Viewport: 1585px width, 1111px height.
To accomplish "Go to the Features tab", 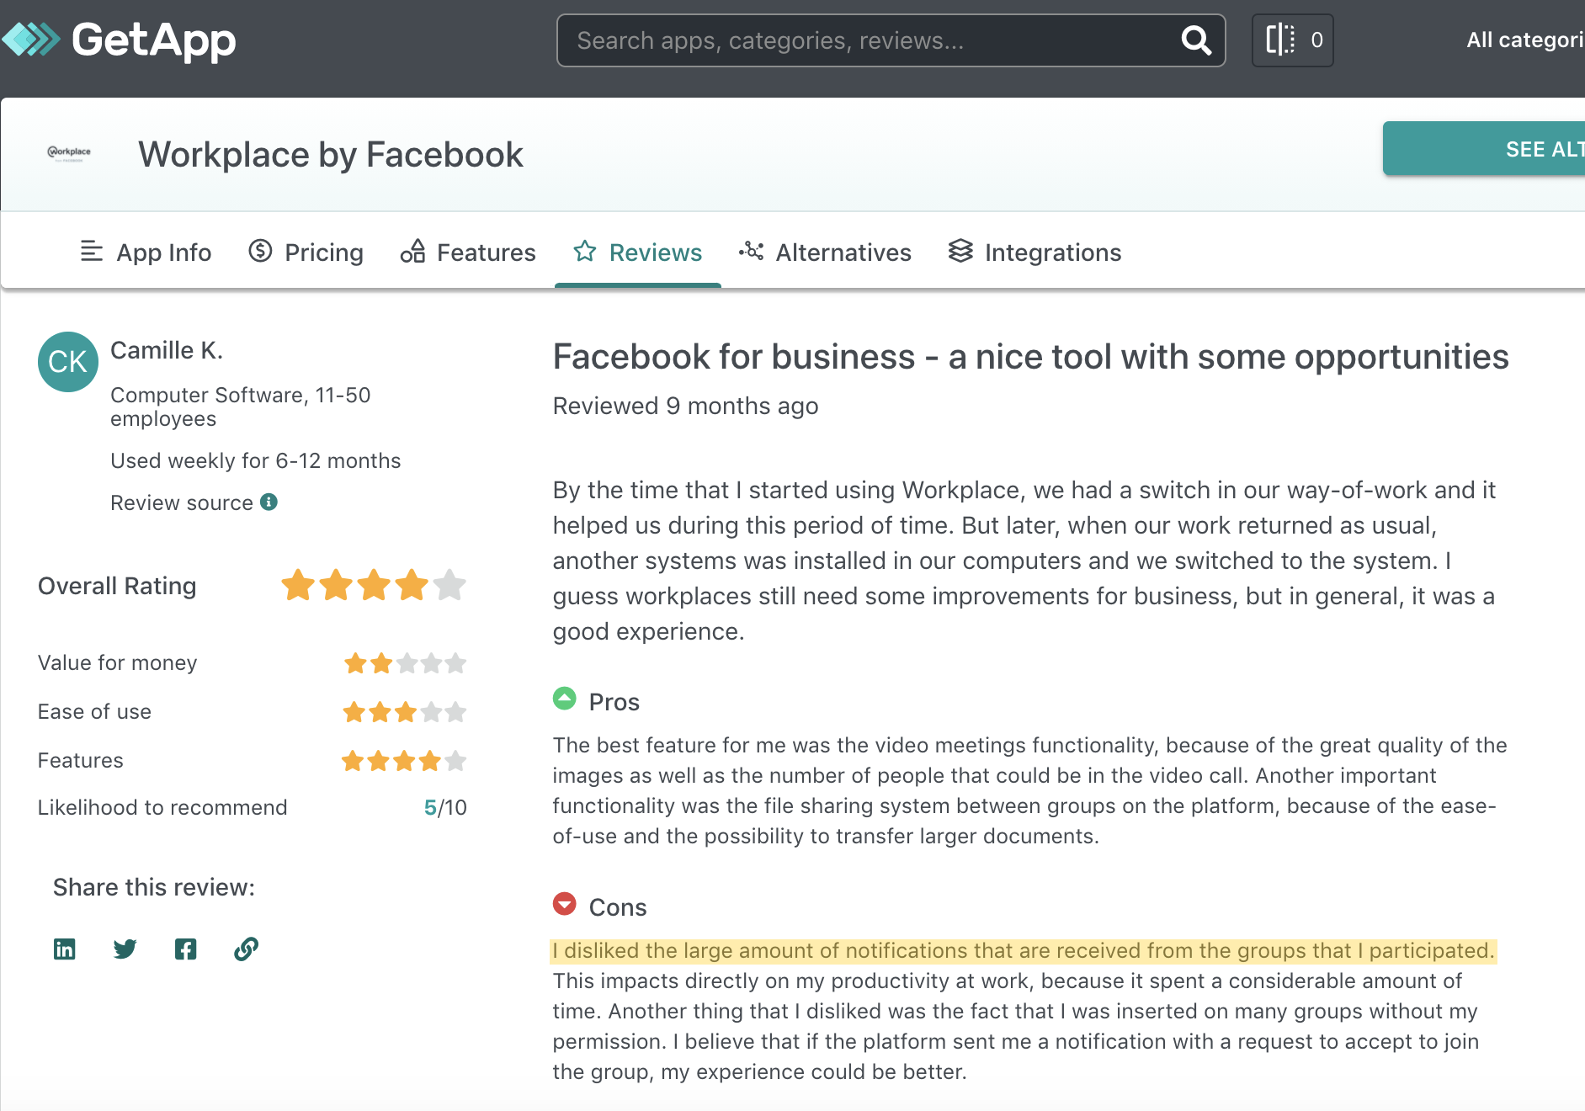I will pyautogui.click(x=468, y=252).
